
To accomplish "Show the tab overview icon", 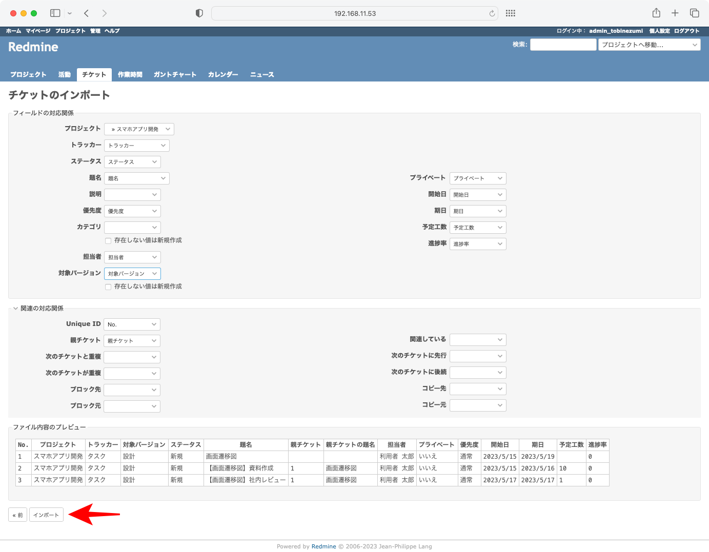I will click(x=695, y=13).
